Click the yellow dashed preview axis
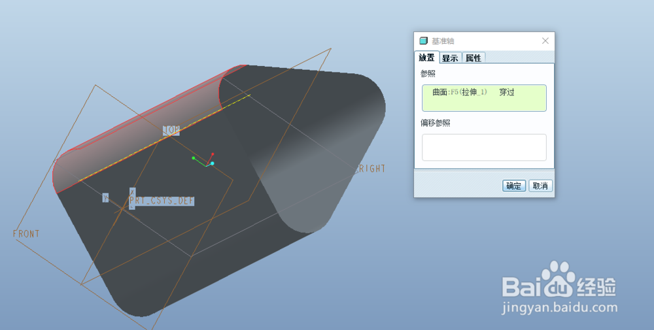This screenshot has width=654, height=330. 164,139
